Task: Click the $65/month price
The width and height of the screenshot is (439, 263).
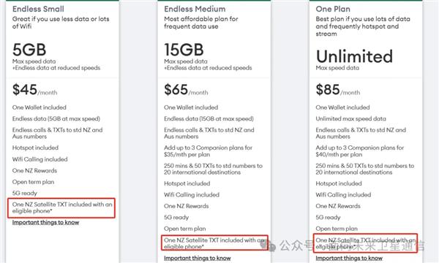Action: click(186, 90)
